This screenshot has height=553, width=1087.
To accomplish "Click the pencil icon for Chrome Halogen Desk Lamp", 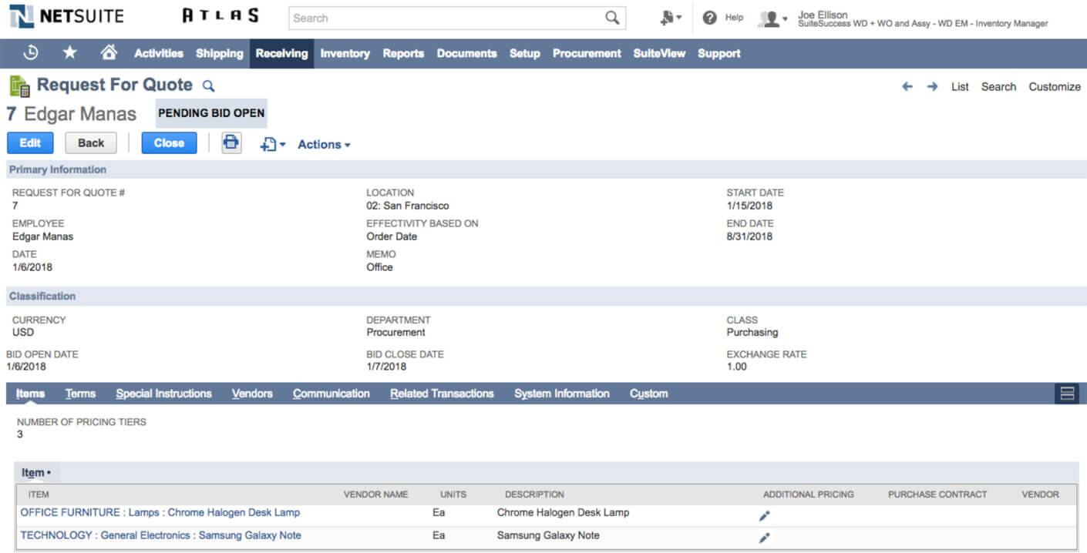I will pos(764,516).
